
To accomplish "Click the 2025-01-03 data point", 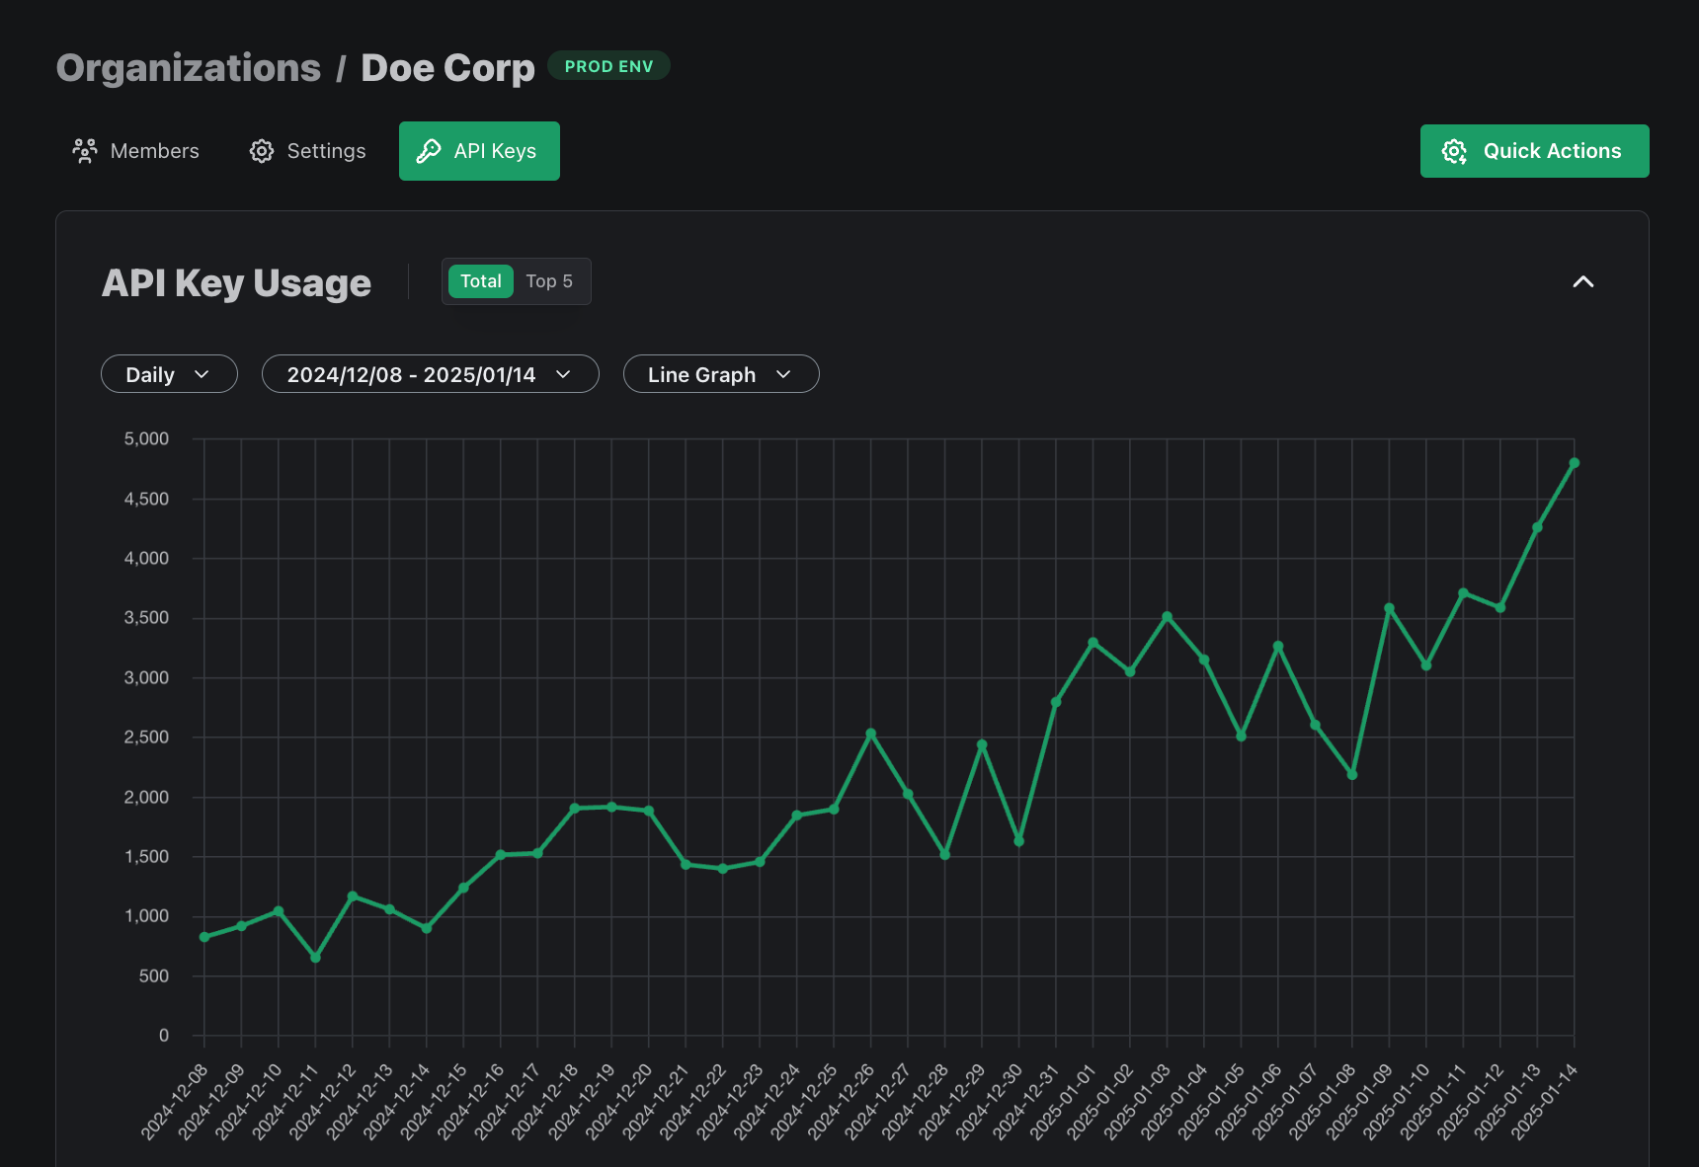I will click(x=1167, y=617).
